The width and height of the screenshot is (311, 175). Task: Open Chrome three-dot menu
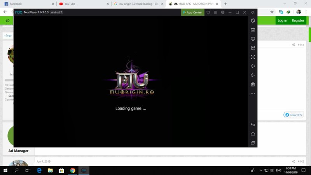(x=306, y=12)
